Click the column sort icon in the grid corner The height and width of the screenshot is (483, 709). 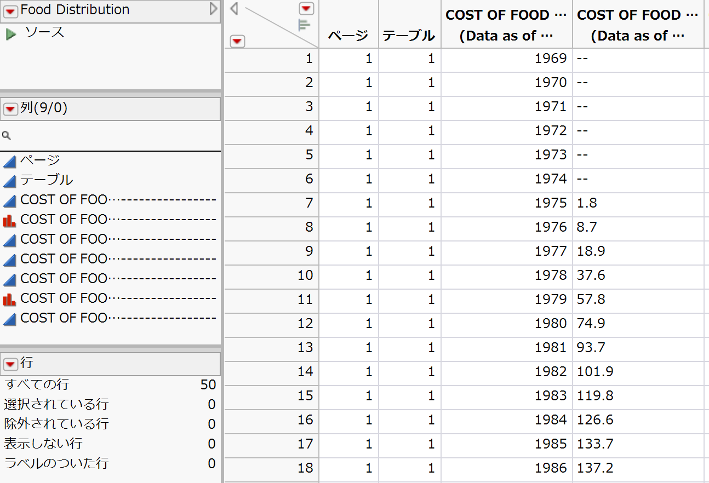305,24
